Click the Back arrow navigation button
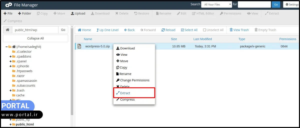The image size is (300, 128). click(x=129, y=30)
